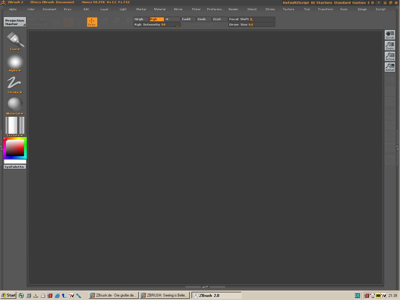Viewport: 400px width, 300px height.
Task: Select the grey Material sphere thumbnail
Action: (15, 104)
